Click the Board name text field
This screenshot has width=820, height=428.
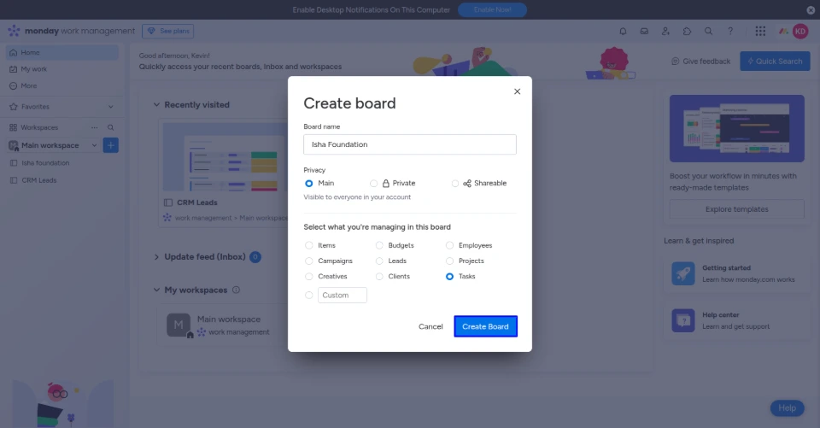(x=410, y=144)
